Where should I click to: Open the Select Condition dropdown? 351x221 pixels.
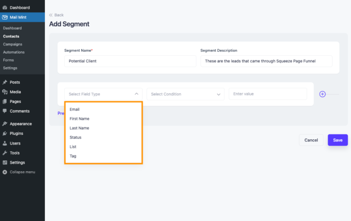pyautogui.click(x=185, y=94)
